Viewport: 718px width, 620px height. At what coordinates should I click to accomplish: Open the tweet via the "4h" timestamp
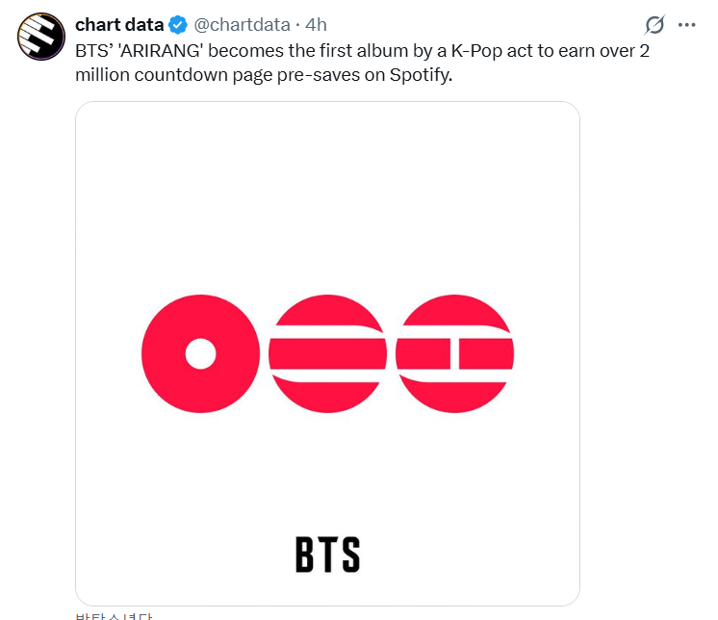[x=317, y=25]
